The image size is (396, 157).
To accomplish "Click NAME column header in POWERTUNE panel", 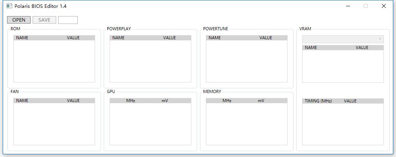I will (x=214, y=38).
